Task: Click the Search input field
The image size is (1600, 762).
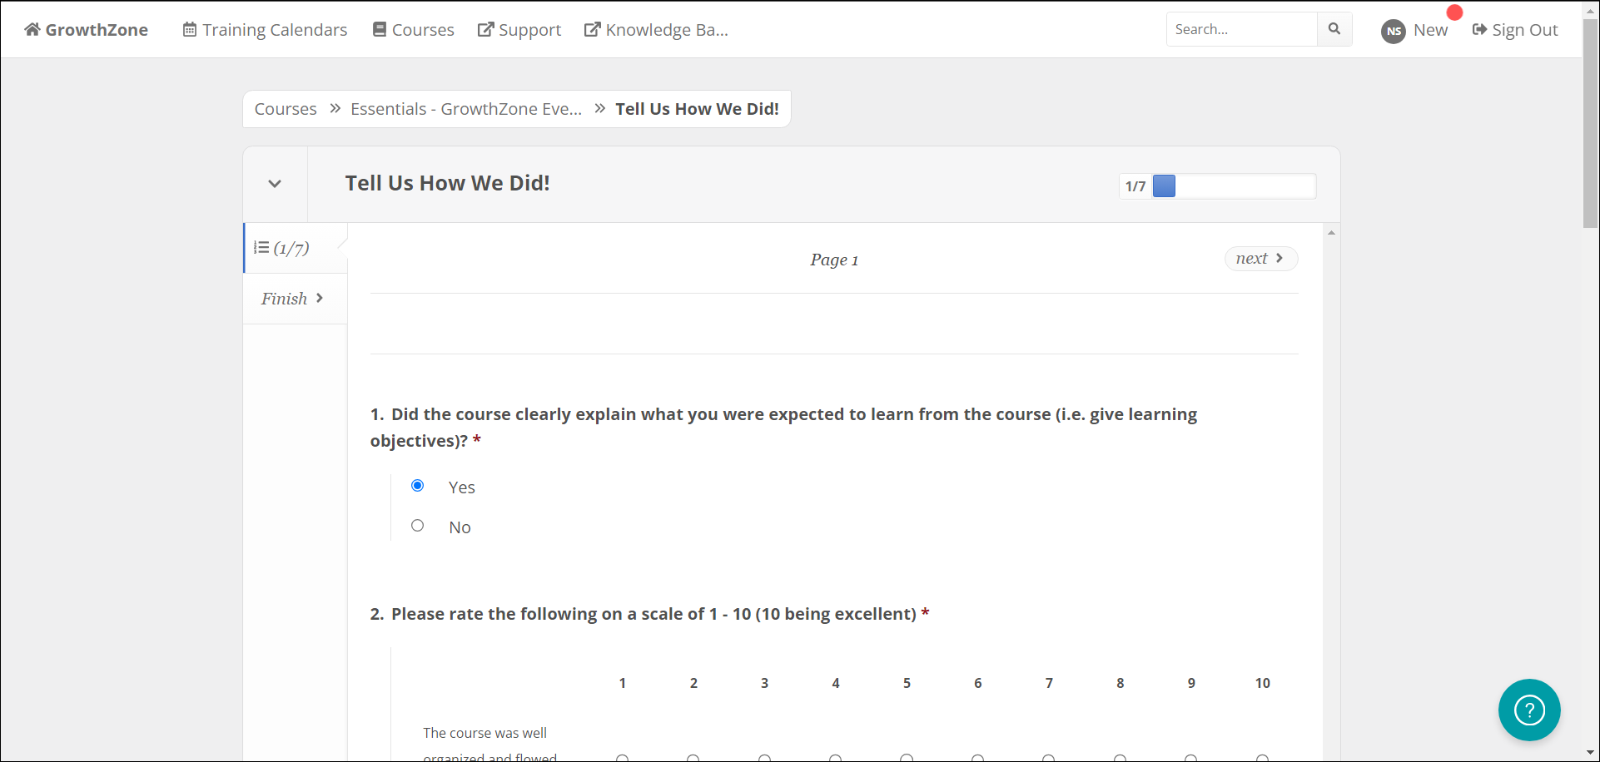Action: coord(1240,29)
